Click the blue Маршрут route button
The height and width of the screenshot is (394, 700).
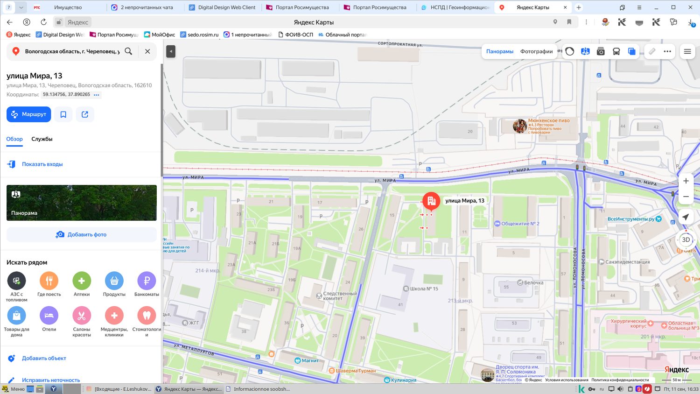[x=28, y=114]
